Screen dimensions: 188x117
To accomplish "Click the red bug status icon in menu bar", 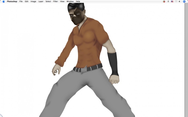I will tap(164, 2).
